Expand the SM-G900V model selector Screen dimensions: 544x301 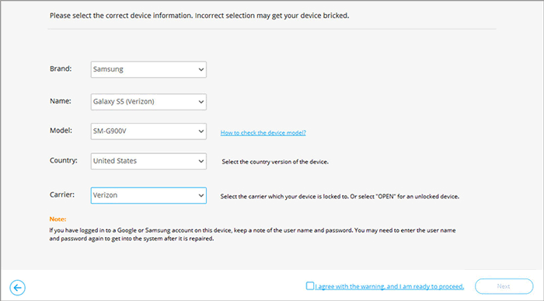point(148,131)
